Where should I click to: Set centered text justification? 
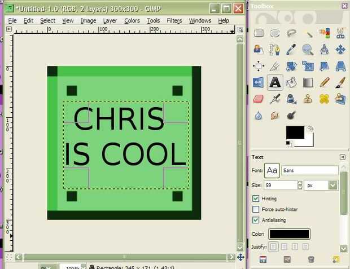click(x=295, y=246)
